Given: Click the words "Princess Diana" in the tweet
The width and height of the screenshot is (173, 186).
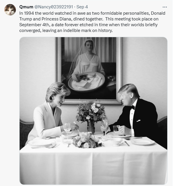Looking at the screenshot, I should [x=44, y=19].
